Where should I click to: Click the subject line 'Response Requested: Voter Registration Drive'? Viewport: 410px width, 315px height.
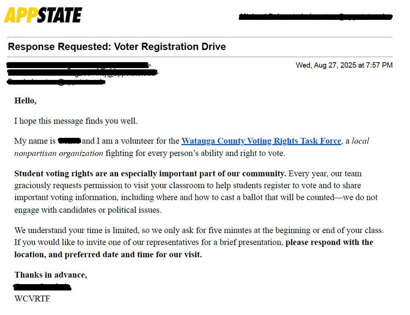(117, 47)
